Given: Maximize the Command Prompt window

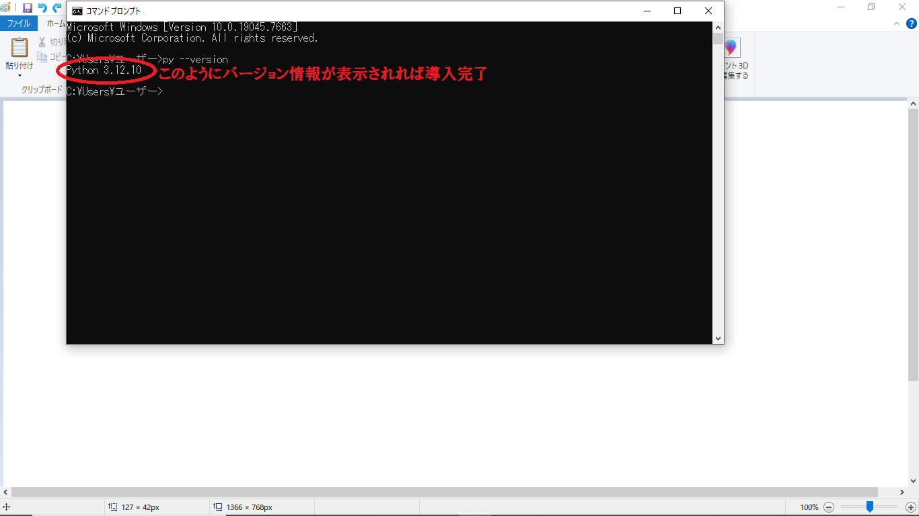Looking at the screenshot, I should [x=677, y=11].
